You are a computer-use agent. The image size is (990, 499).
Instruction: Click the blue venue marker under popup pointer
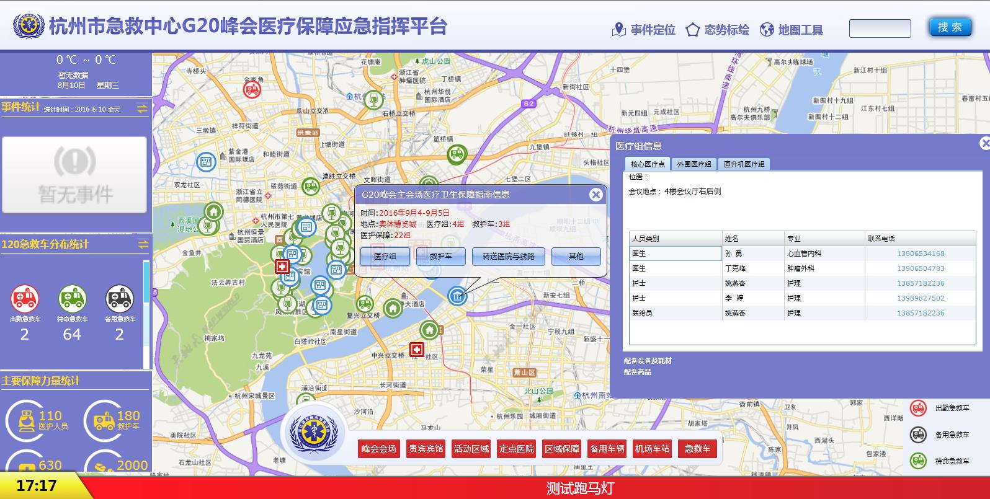[457, 296]
